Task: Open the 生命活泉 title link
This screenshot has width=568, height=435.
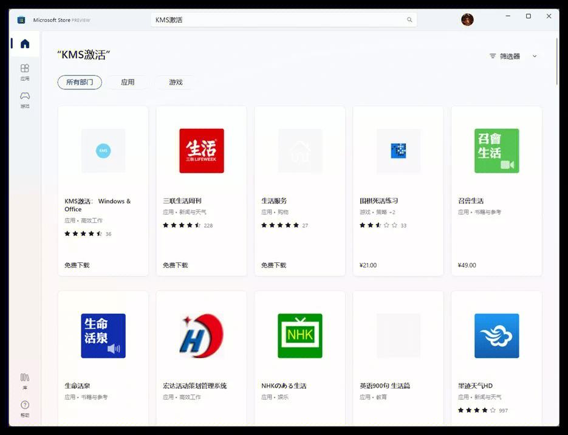Action: tap(78, 386)
